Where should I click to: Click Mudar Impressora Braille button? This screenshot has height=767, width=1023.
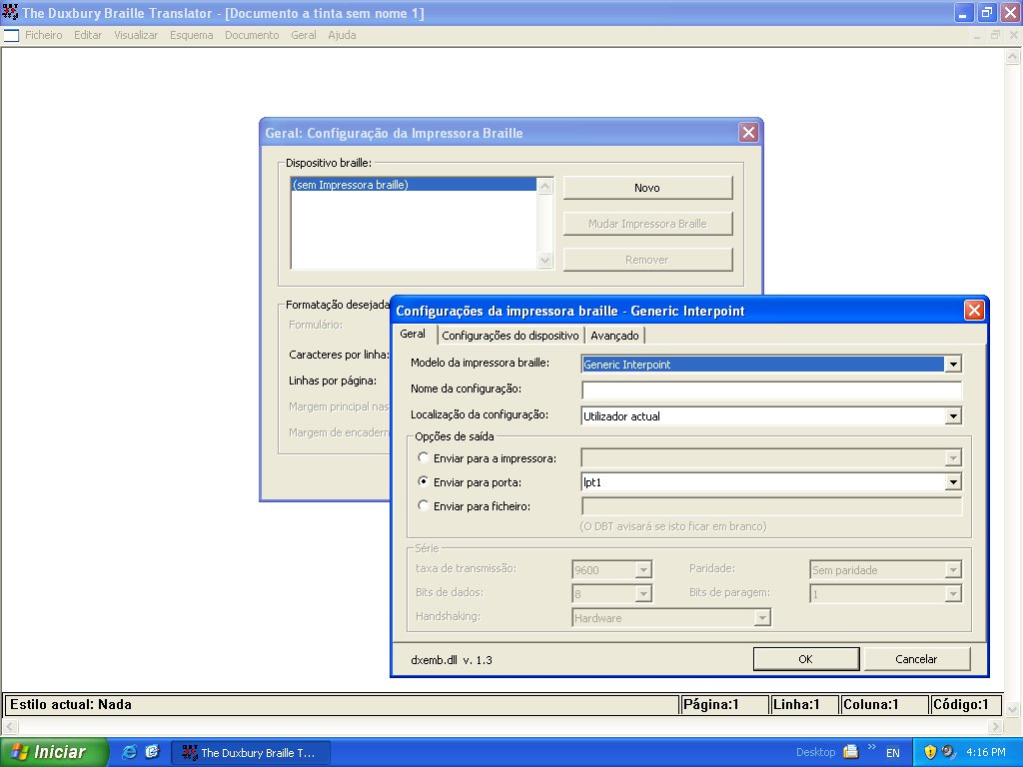tap(647, 224)
